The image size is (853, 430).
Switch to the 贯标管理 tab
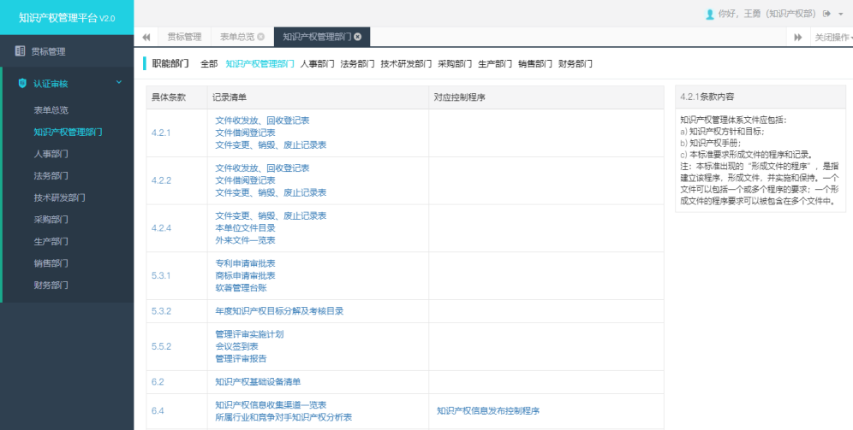tap(184, 37)
